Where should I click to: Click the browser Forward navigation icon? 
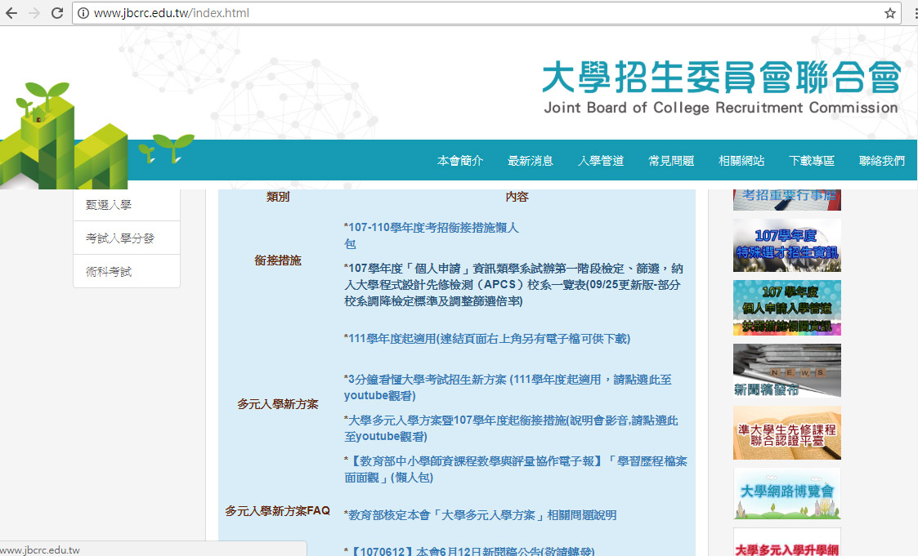[x=34, y=13]
